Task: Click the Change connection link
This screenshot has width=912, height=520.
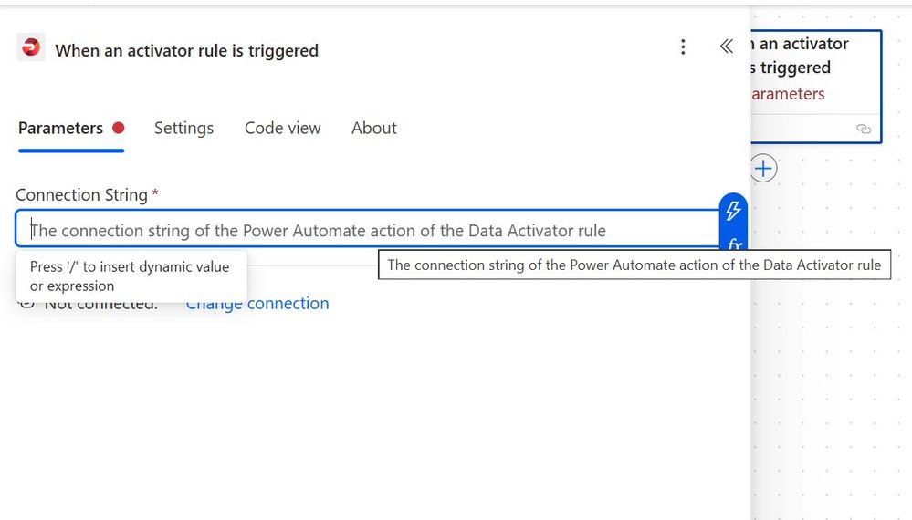Action: coord(257,304)
